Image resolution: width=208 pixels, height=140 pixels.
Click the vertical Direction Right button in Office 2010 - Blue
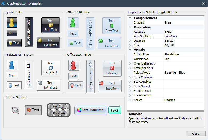click(90, 34)
